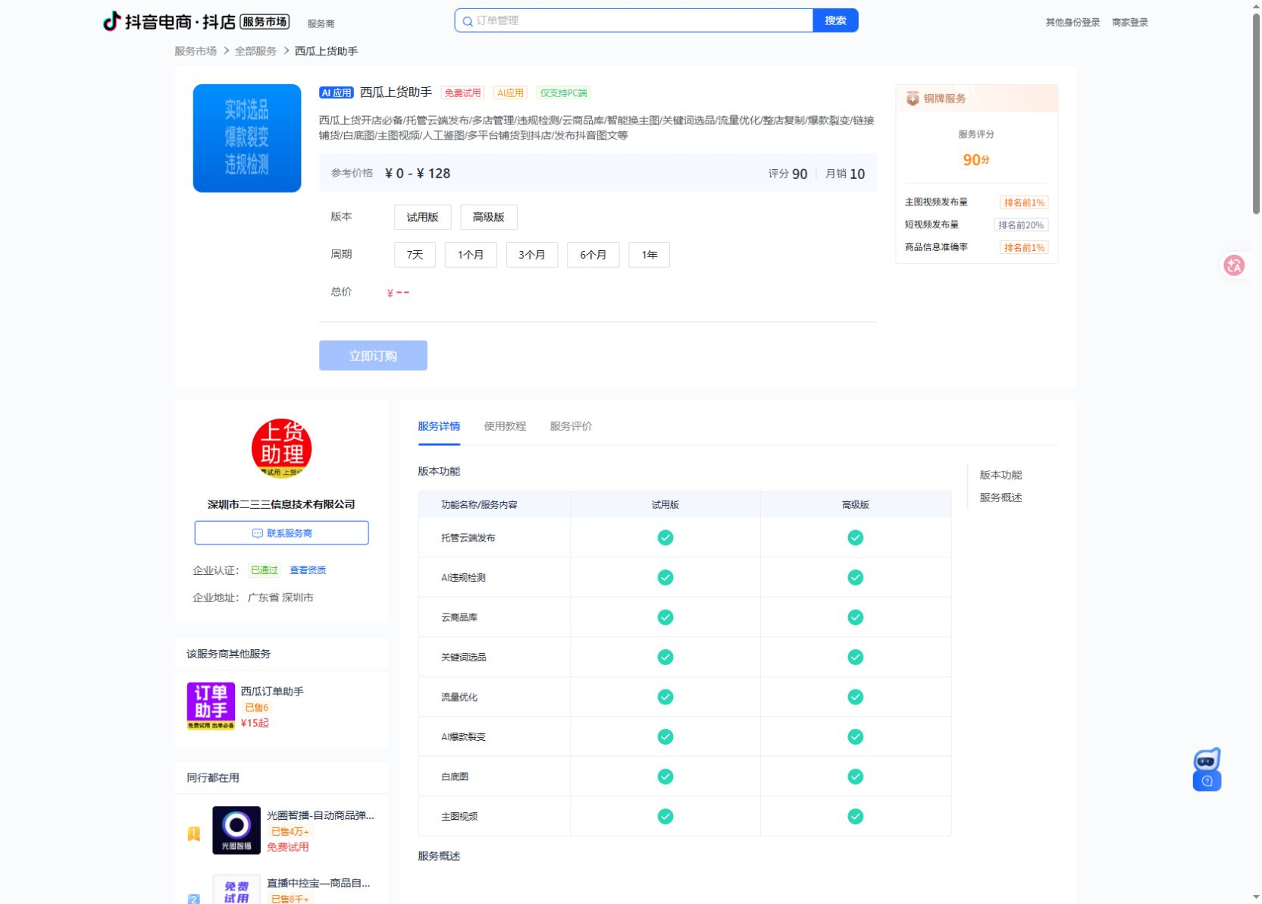This screenshot has width=1262, height=904.
Task: Click the 免费试用 red tag
Action: [x=462, y=93]
